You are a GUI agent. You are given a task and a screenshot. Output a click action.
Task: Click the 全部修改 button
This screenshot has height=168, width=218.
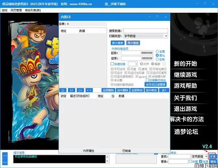point(137,90)
